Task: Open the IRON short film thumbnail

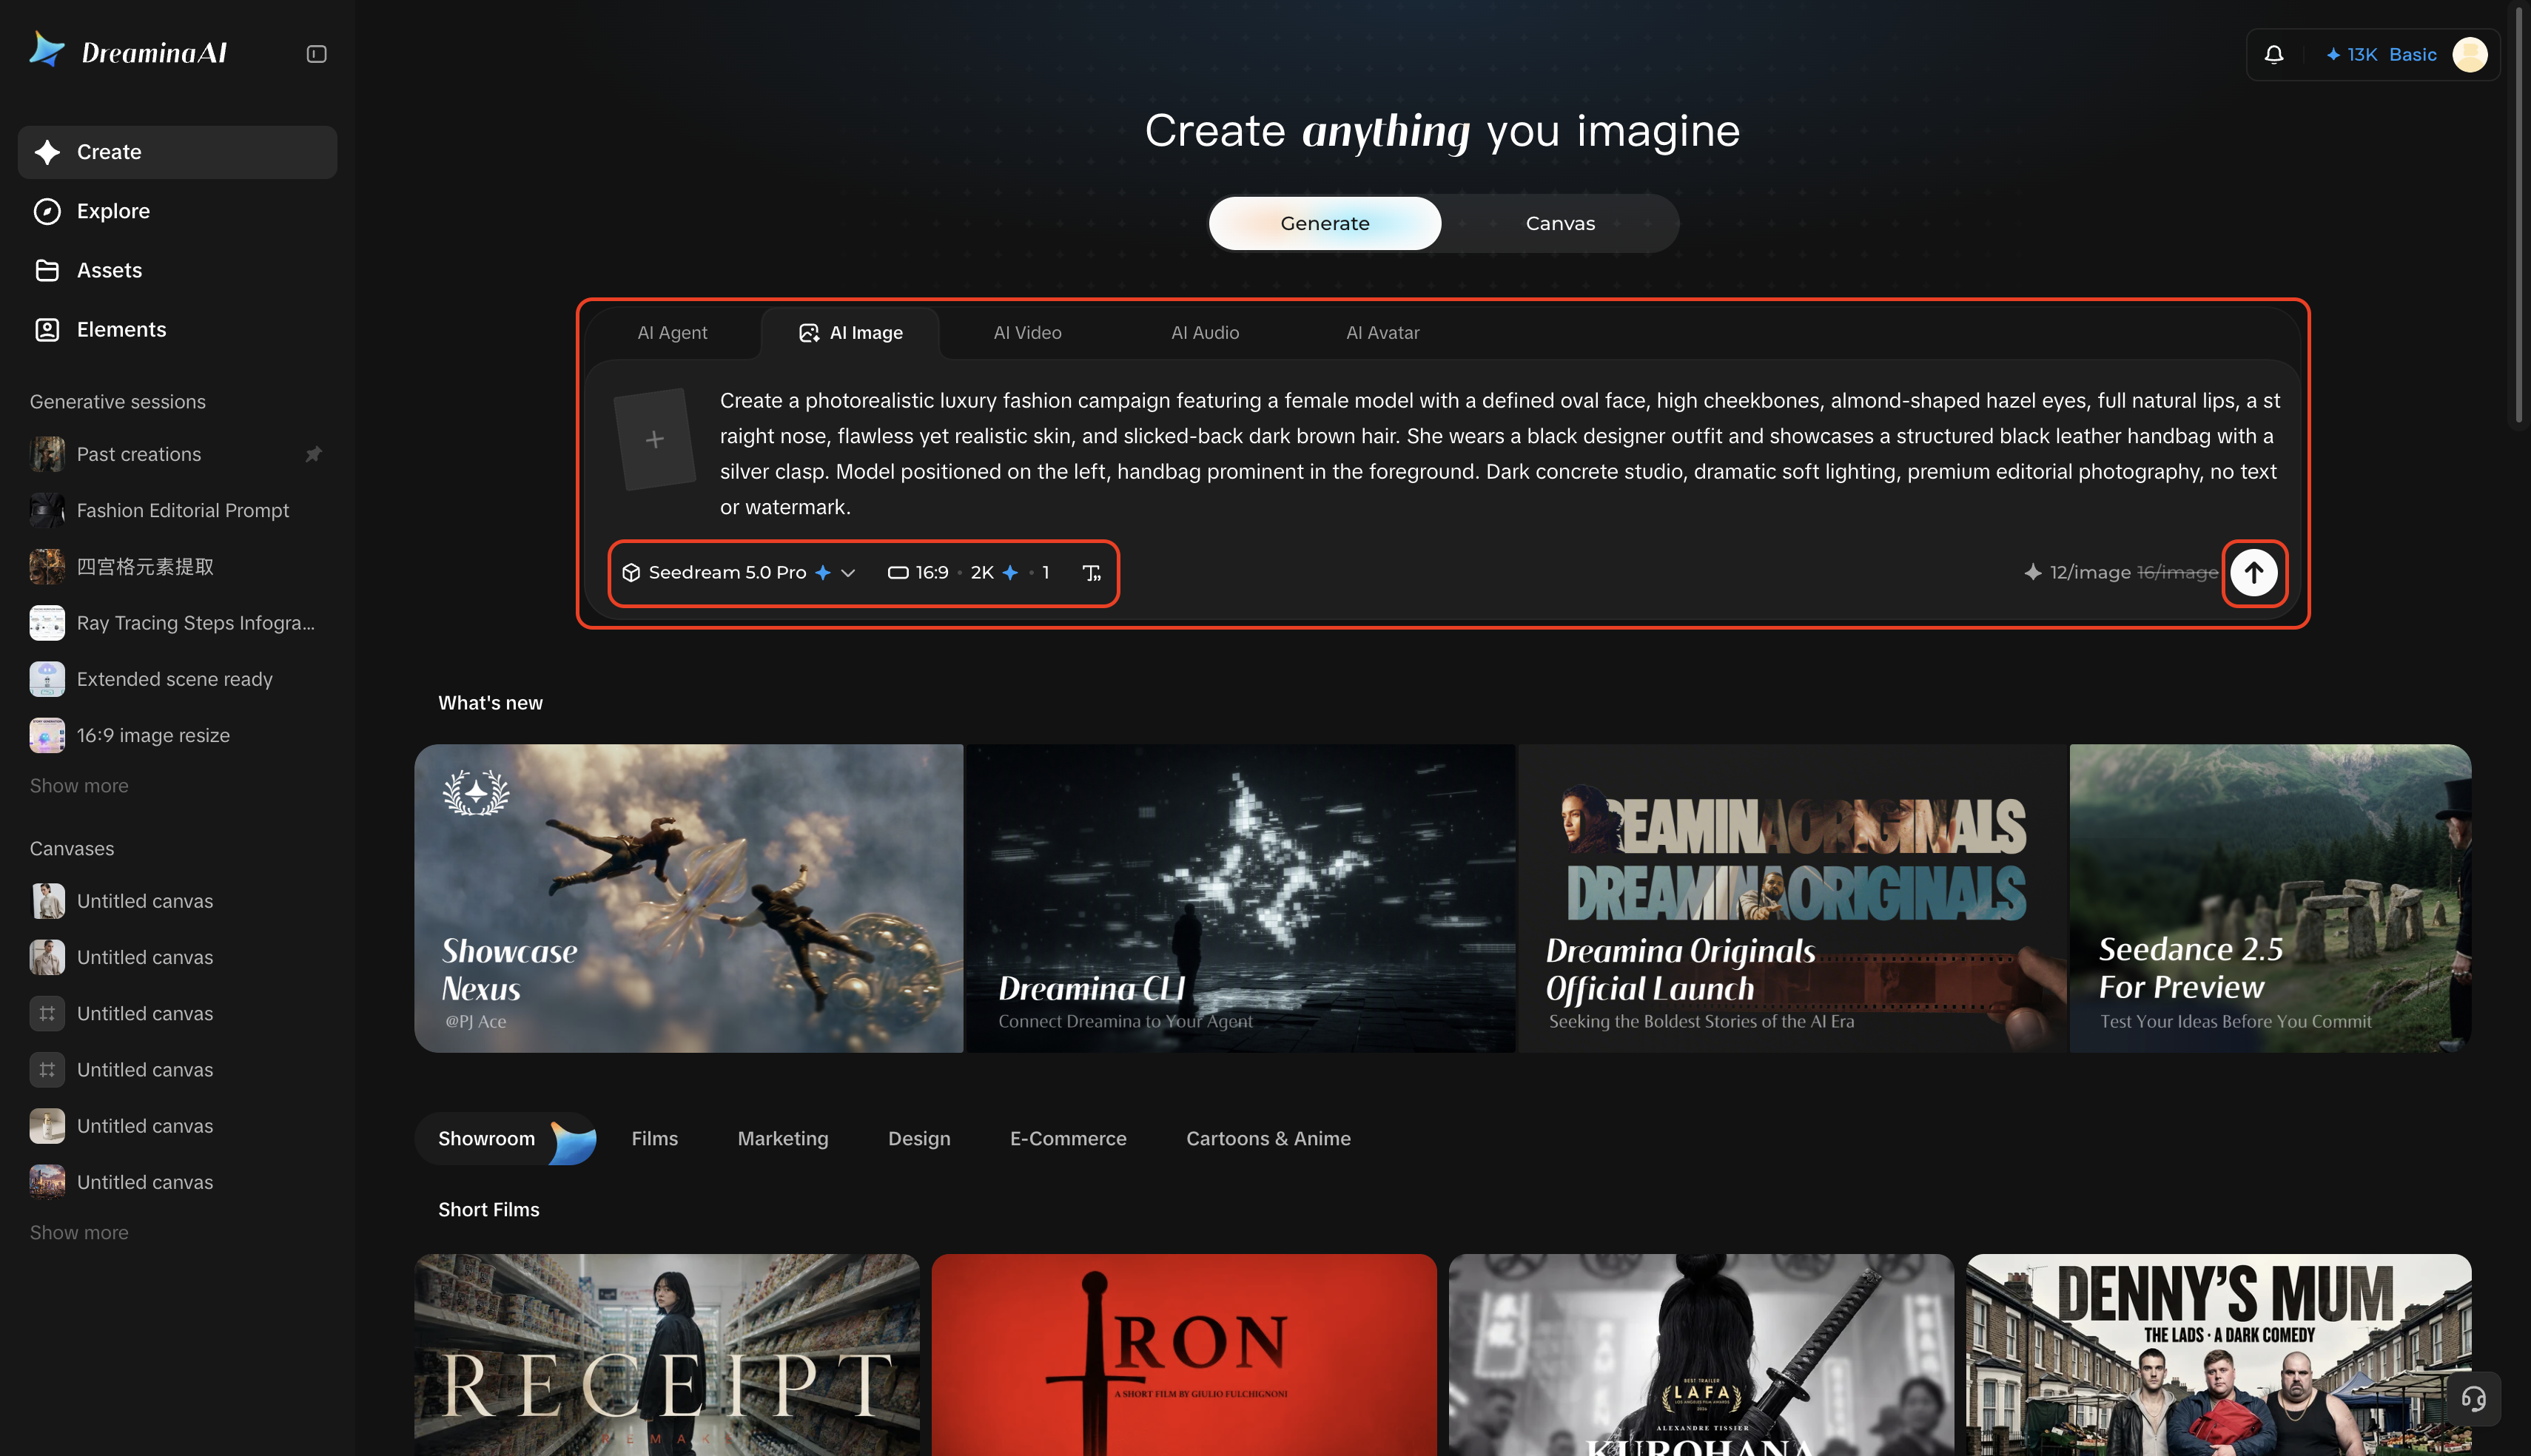Action: (1184, 1355)
